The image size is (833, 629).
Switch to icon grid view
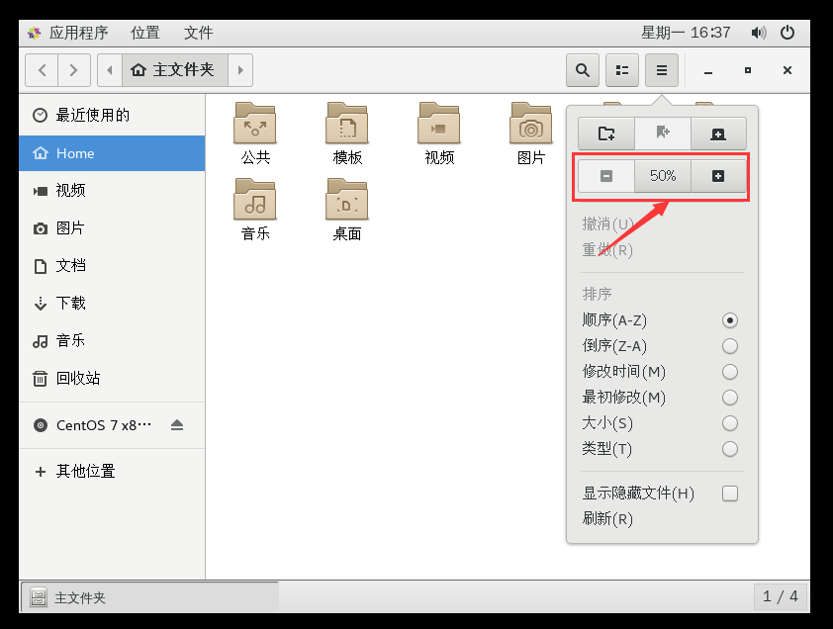click(621, 69)
